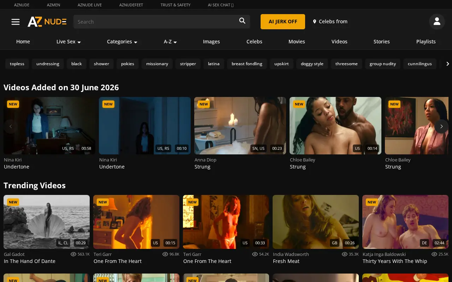This screenshot has width=452, height=282.
Task: Open the 00:58 Undertone video thumbnail
Action: click(x=49, y=125)
